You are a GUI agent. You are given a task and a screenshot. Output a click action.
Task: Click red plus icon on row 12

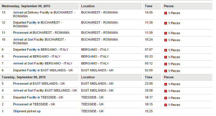(166, 23)
